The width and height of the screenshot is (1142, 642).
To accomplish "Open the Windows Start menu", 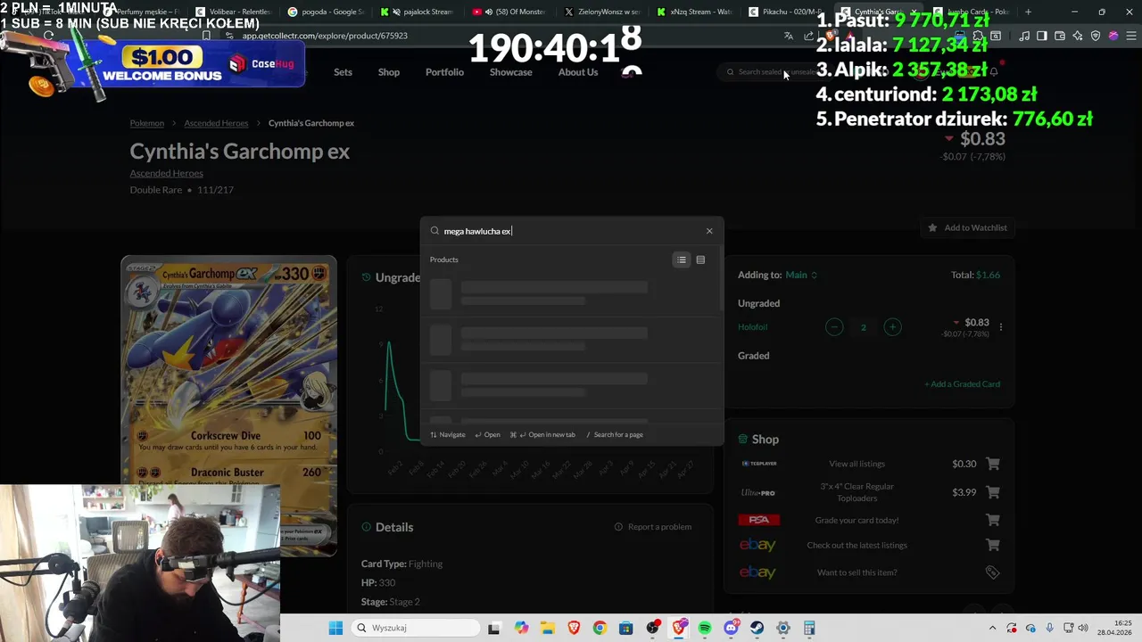I will pyautogui.click(x=335, y=628).
